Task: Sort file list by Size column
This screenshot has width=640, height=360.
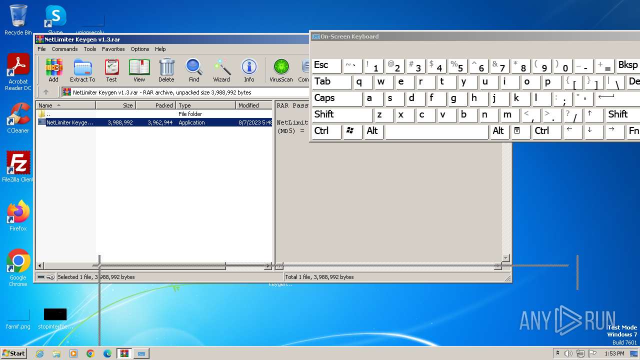Action: pos(115,105)
